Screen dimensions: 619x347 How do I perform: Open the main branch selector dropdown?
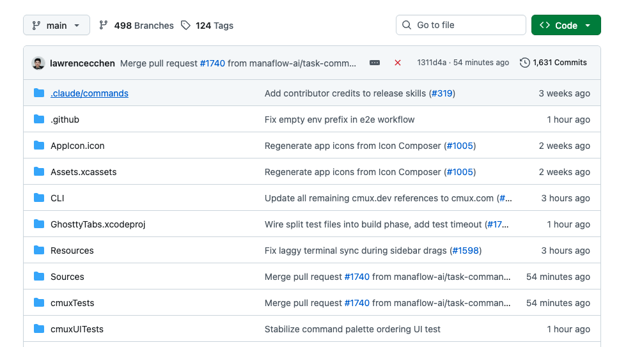pos(56,25)
